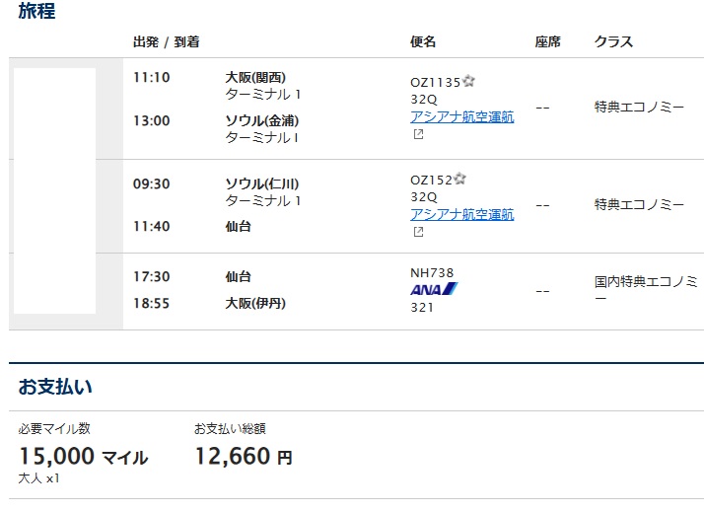The width and height of the screenshot is (704, 512).
Task: Click the 座席 column header
Action: [x=548, y=41]
